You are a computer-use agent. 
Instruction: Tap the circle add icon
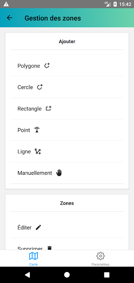click(40, 87)
